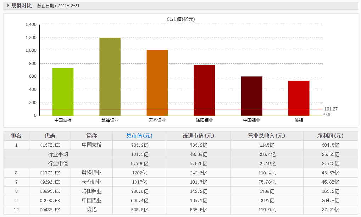Click the 截止日期 2021-12-31 text
Screen dimensions: 361x217
pos(58,6)
